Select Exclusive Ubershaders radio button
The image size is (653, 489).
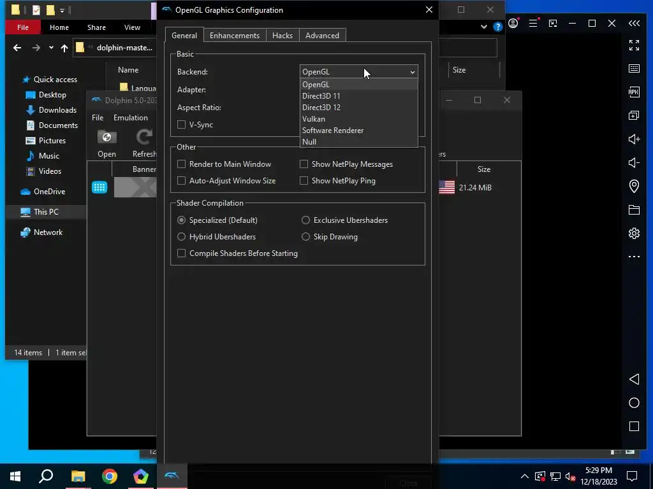tap(305, 220)
